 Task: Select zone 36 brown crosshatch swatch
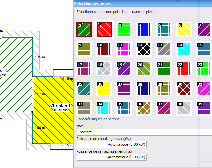tap(144, 108)
